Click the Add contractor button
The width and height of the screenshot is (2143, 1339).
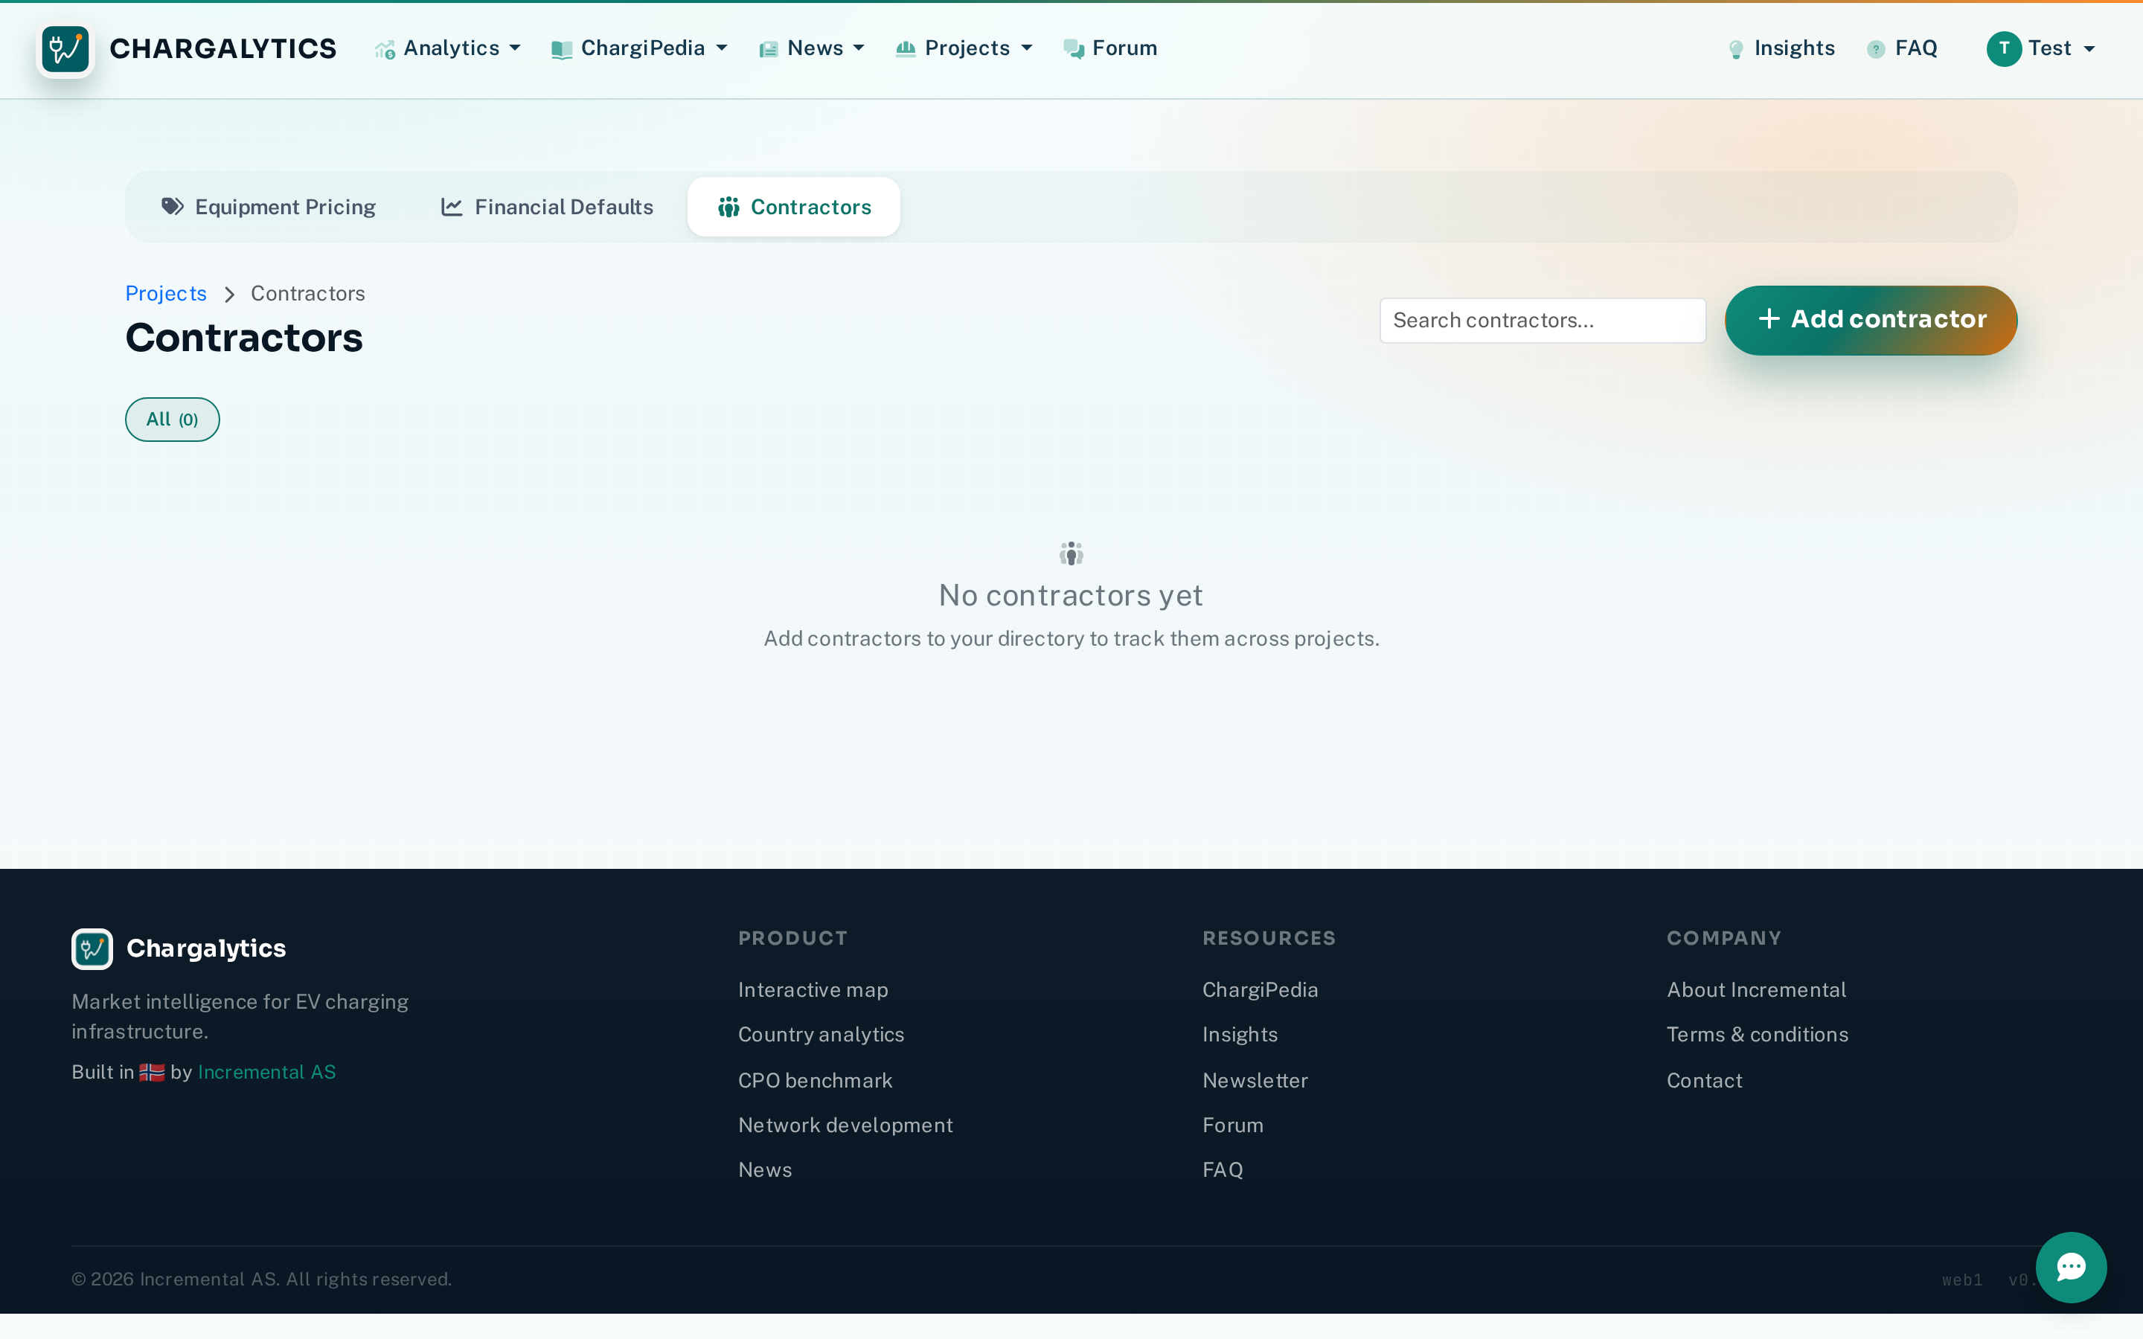pos(1870,320)
